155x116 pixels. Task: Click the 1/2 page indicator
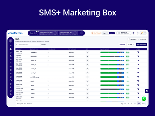[139, 104]
